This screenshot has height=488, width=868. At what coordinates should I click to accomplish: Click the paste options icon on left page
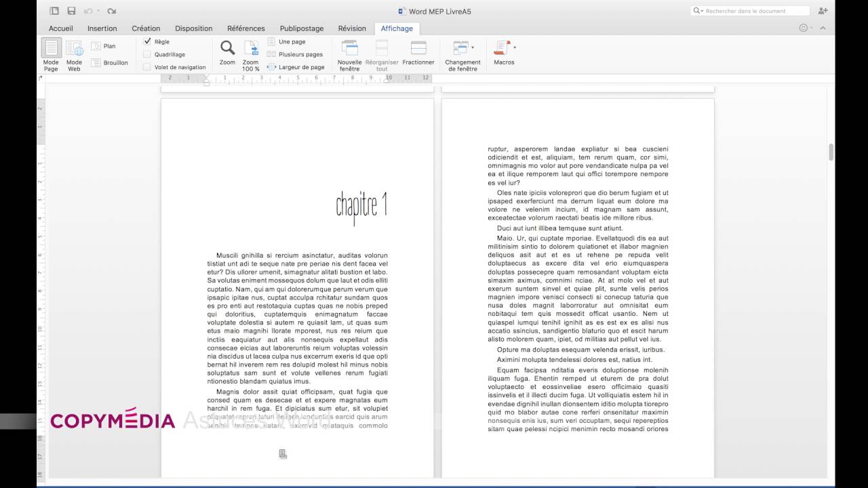pyautogui.click(x=283, y=454)
